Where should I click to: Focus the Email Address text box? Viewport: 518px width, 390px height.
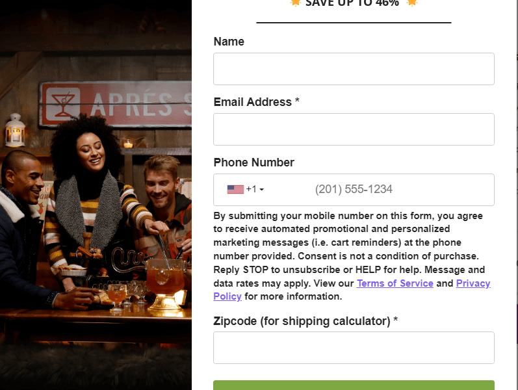pos(354,129)
